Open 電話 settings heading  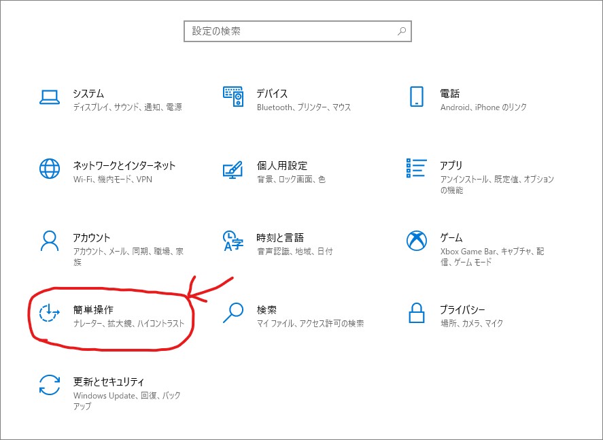tap(450, 93)
